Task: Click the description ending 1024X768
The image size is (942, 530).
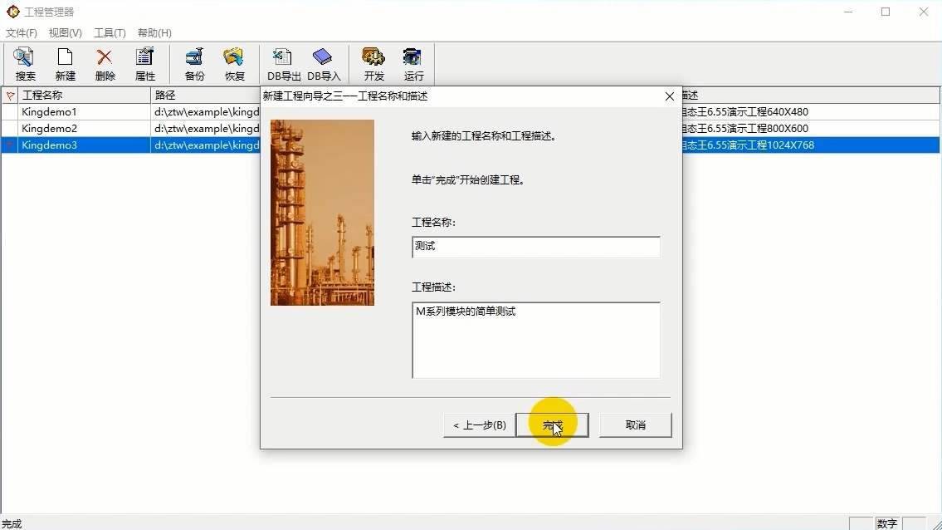Action: 749,145
